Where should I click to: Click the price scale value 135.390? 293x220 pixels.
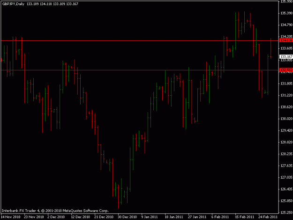pyautogui.click(x=286, y=13)
